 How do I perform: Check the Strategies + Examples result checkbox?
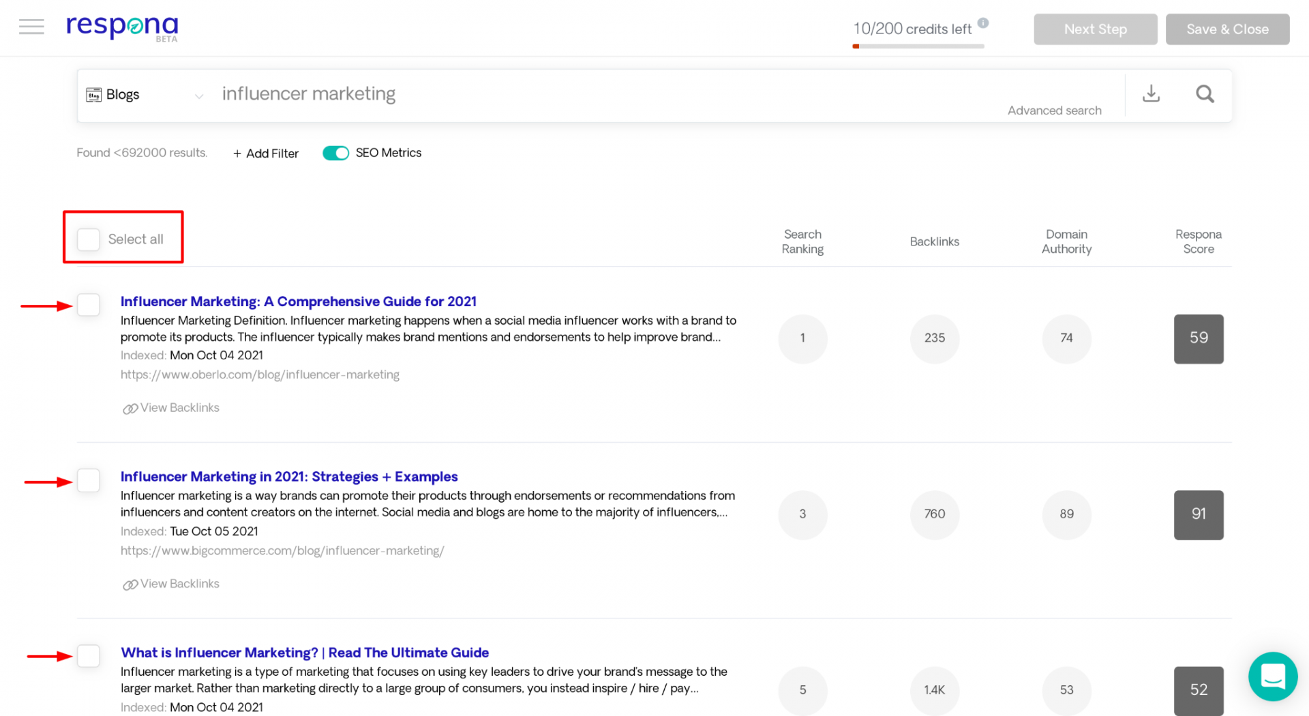point(89,481)
